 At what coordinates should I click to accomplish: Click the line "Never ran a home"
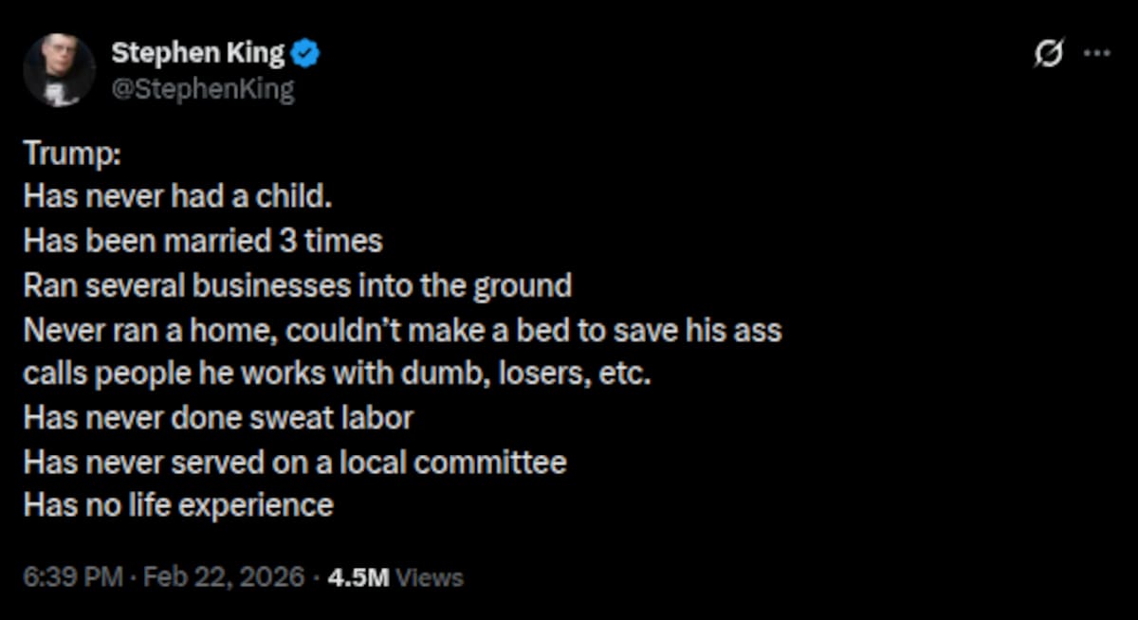402,329
